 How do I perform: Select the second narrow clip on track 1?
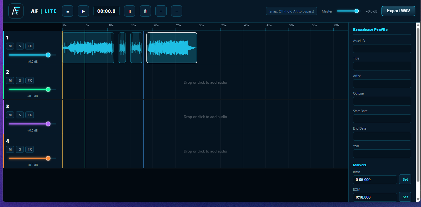click(122, 48)
